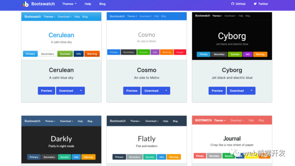Open Themes dropdown in Journal thumbnail navbar
The height and width of the screenshot is (166, 295).
click(x=220, y=120)
